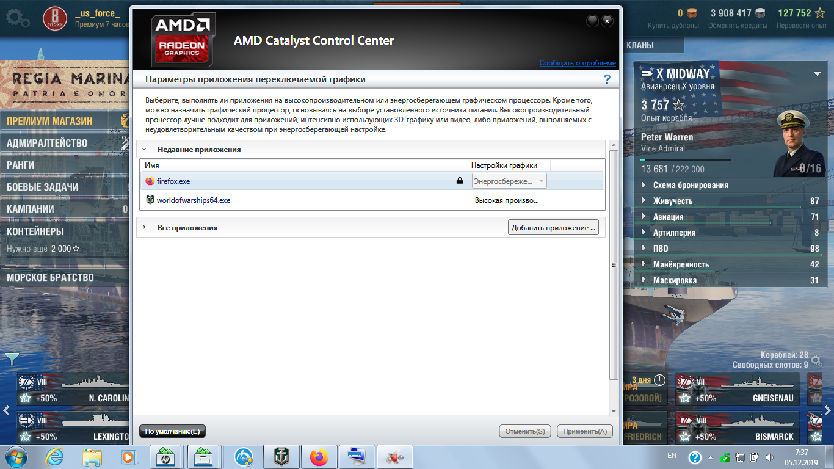Click the vertical scrollbar in Catalyst panel
This screenshot has width=834, height=469.
point(614,264)
